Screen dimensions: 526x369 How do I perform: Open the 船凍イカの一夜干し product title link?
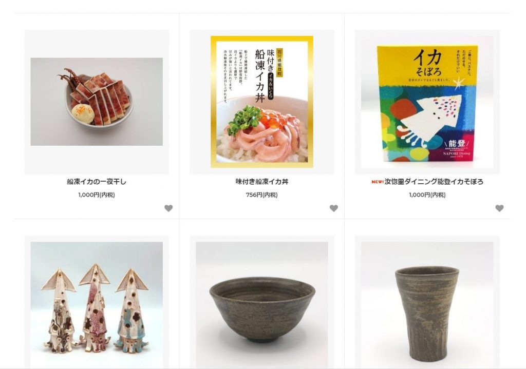97,182
